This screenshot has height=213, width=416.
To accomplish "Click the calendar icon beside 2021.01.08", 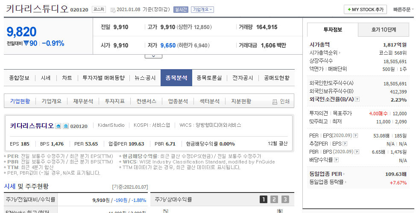I will (x=113, y=10).
